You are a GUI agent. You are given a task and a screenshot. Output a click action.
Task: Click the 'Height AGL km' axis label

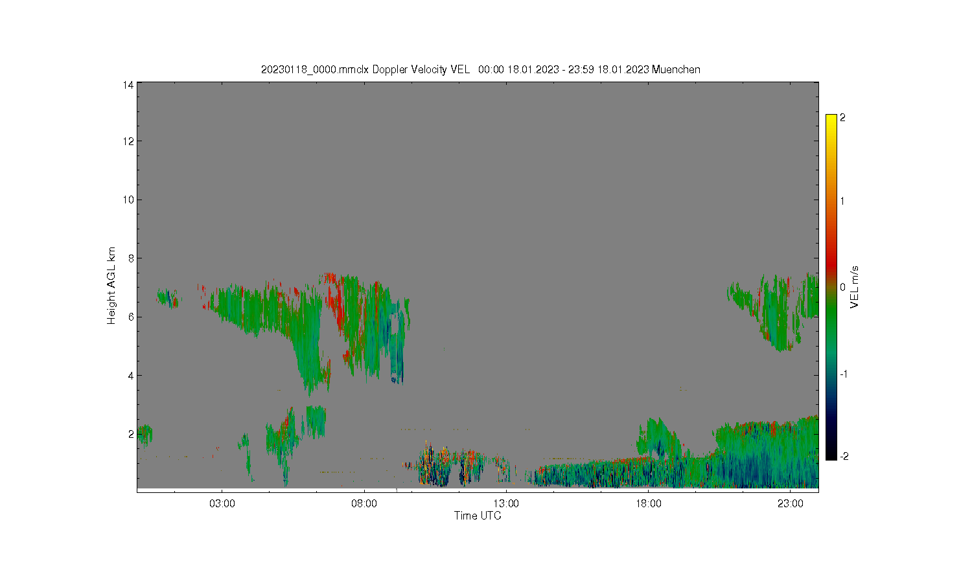(x=111, y=286)
